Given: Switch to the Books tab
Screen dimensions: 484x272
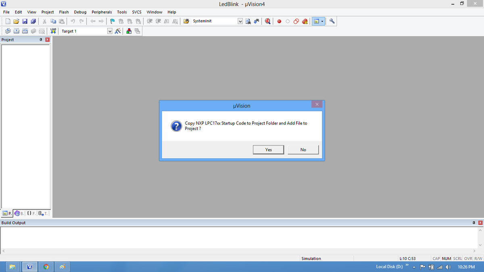Looking at the screenshot, I should coord(19,213).
